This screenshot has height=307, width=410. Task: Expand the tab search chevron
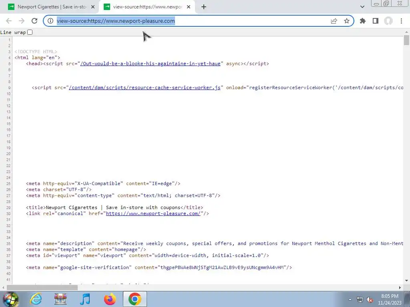[362, 7]
